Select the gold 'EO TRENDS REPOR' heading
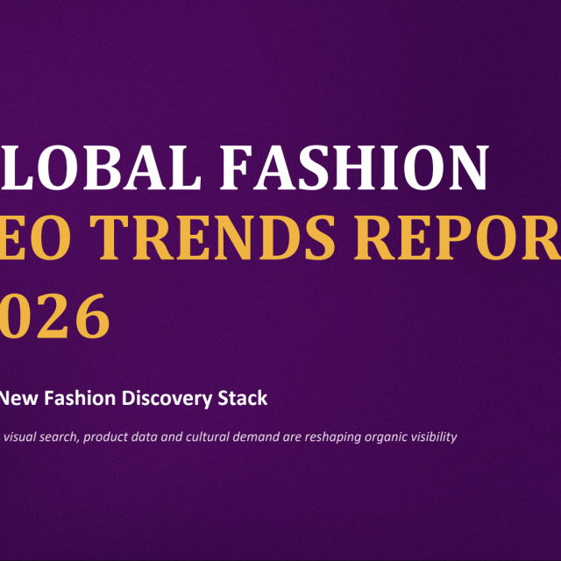 (280, 238)
